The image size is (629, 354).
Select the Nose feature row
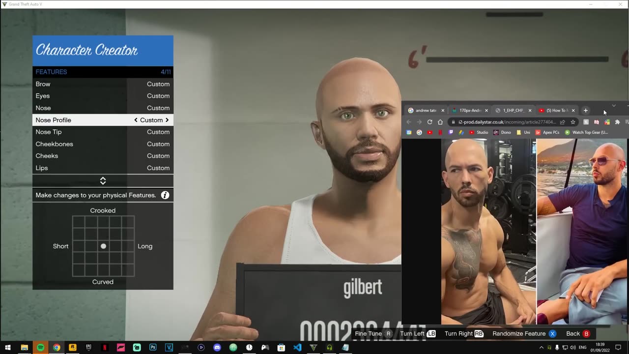103,108
